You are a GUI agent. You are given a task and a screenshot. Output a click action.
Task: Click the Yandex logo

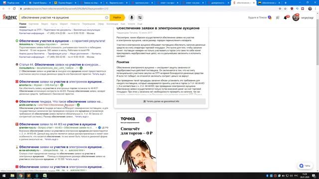[10, 17]
